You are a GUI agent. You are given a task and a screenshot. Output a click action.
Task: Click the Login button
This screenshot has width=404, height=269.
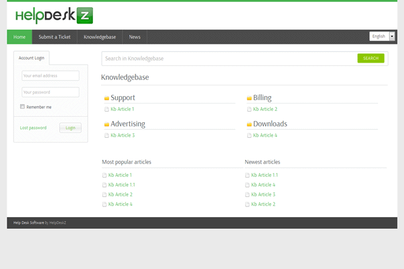click(x=70, y=128)
